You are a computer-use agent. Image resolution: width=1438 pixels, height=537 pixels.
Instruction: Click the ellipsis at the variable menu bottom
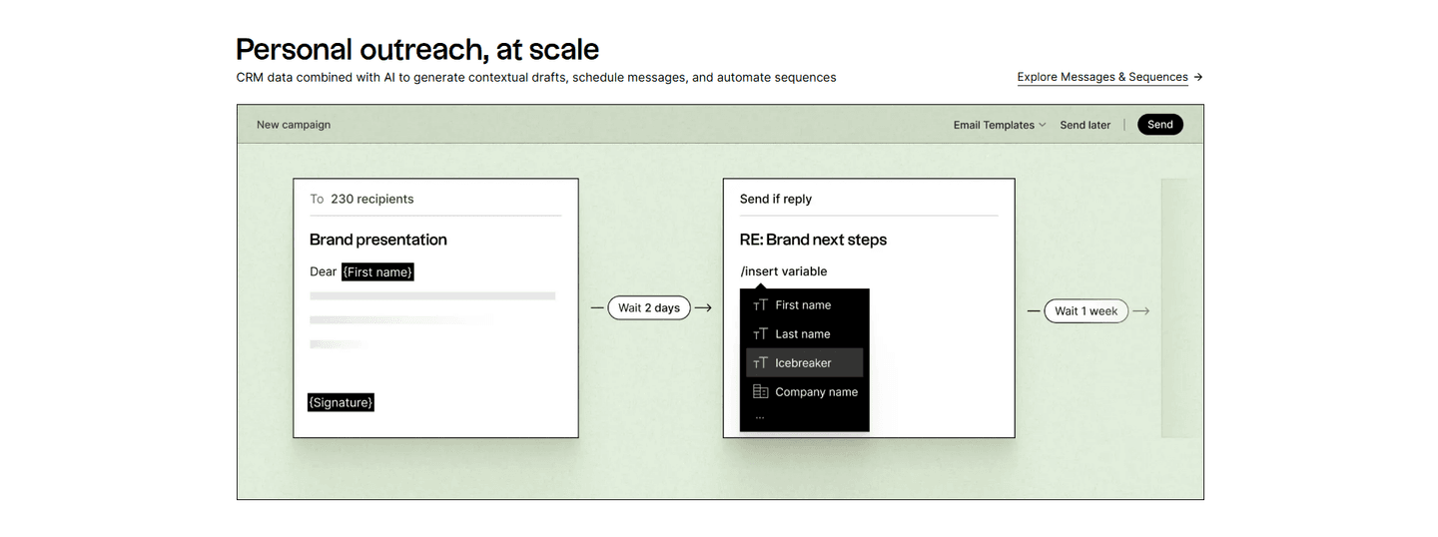760,418
